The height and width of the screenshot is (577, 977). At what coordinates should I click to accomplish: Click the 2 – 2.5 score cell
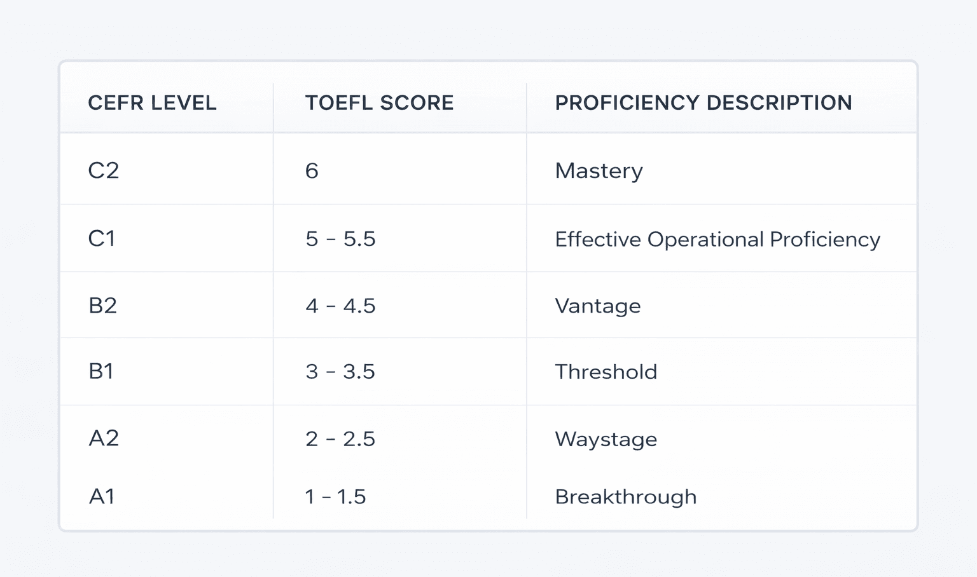pyautogui.click(x=340, y=439)
